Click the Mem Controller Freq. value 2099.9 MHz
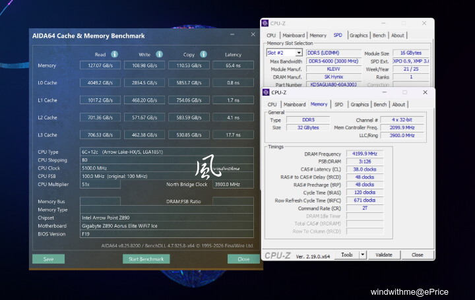The width and height of the screenshot is (475, 300). (402, 128)
